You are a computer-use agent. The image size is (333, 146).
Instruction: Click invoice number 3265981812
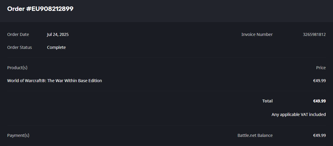[314, 34]
